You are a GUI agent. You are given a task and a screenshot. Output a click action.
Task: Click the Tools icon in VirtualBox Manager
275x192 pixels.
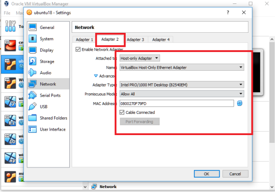coord(10,27)
